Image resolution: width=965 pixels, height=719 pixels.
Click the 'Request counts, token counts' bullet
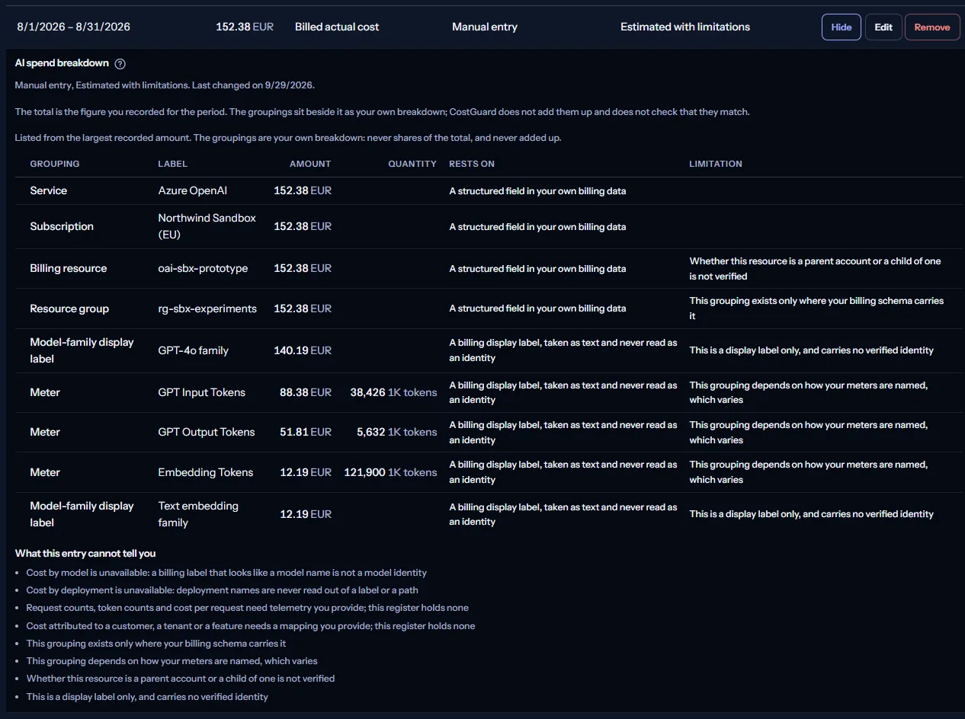[x=248, y=608]
